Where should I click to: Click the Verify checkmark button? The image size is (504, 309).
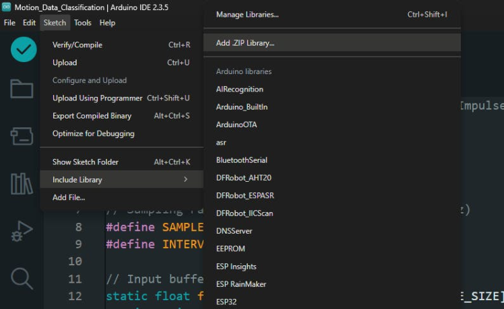point(23,49)
